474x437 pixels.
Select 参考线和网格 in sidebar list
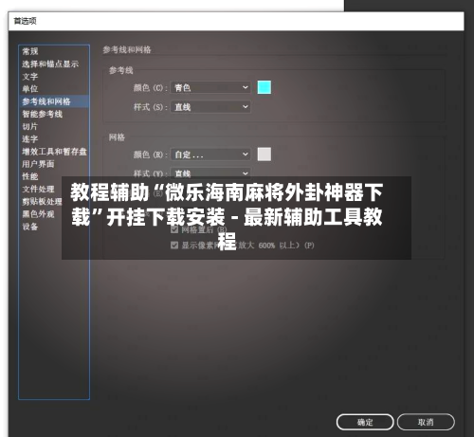click(x=54, y=101)
